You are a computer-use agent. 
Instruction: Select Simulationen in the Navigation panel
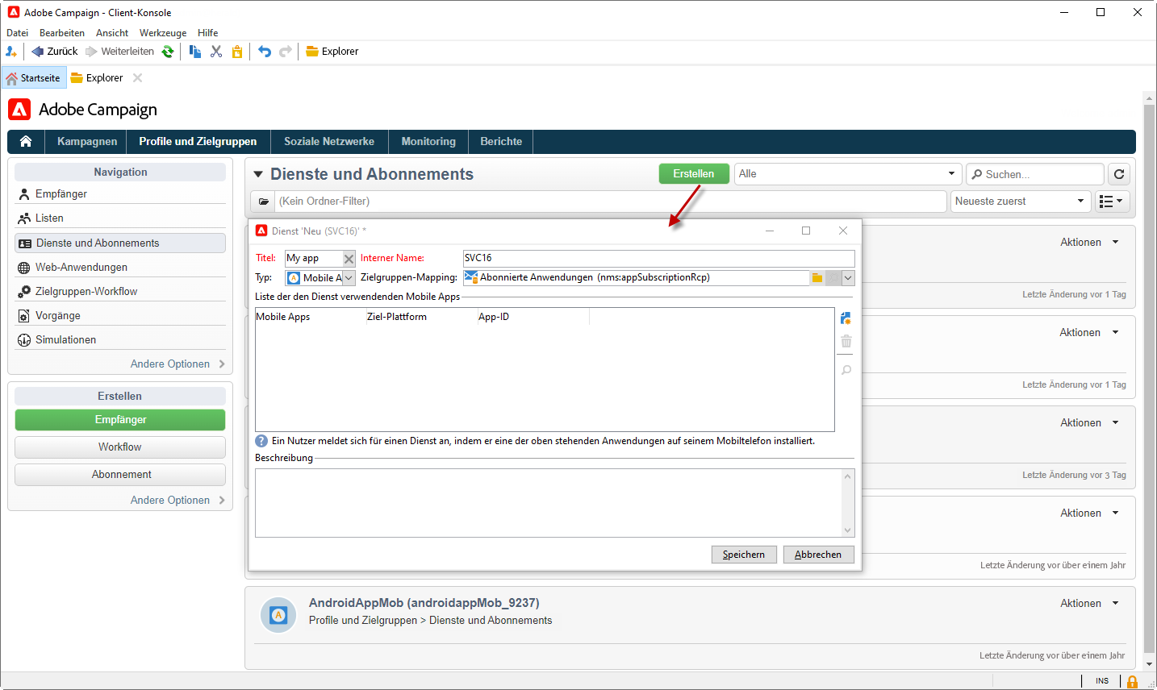pos(120,339)
